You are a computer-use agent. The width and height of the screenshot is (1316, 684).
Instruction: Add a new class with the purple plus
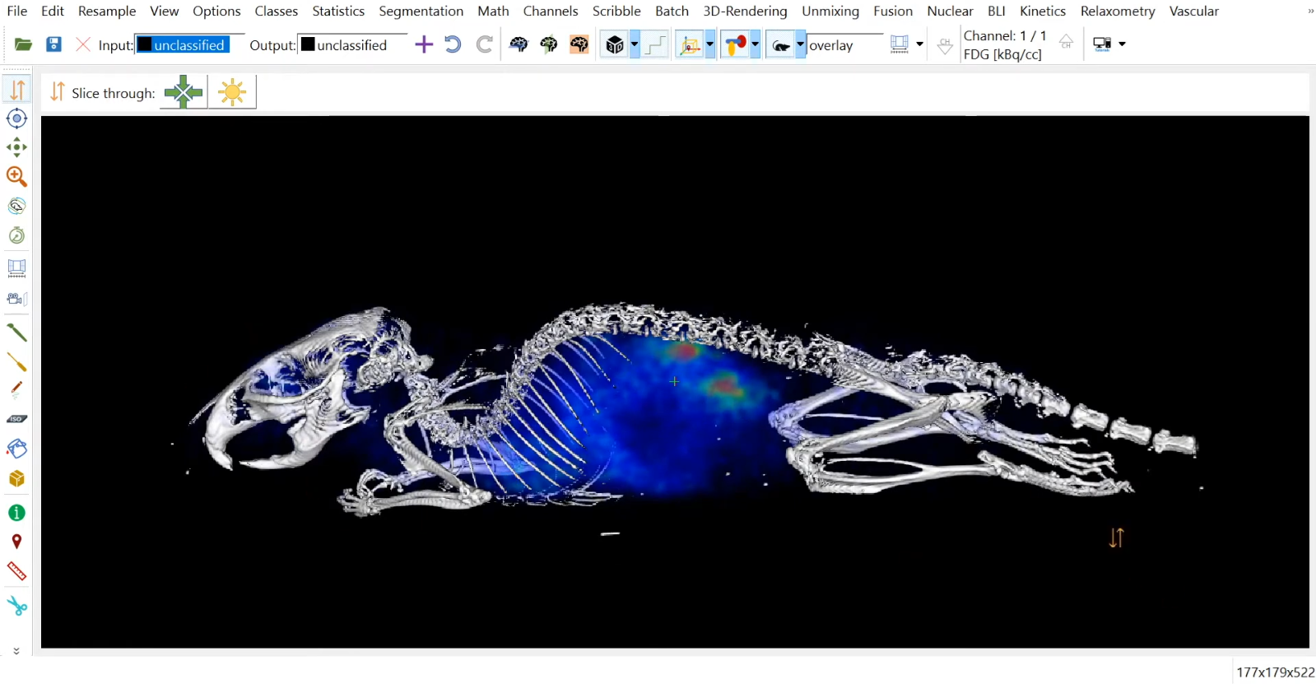click(x=424, y=44)
